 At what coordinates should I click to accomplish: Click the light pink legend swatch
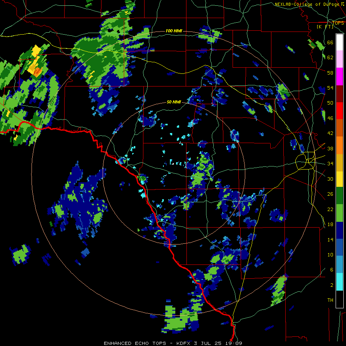(339, 59)
